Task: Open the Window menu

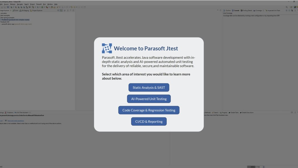Action: (50, 4)
